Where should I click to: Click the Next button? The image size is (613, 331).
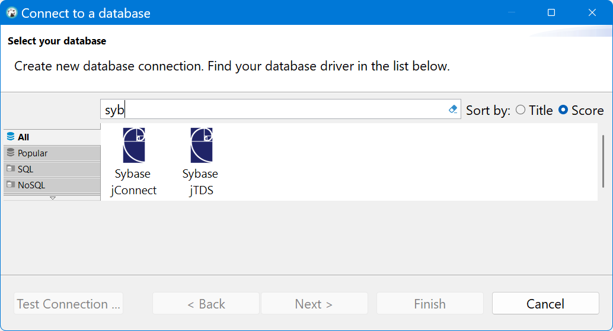click(x=314, y=304)
